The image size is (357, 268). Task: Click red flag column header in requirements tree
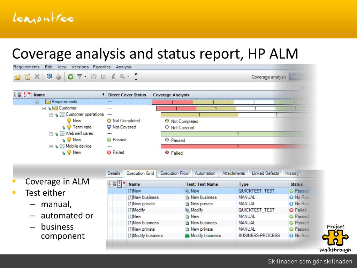(29, 94)
